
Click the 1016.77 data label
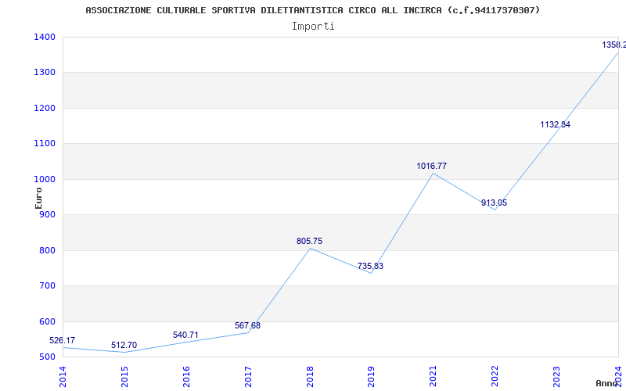point(432,166)
